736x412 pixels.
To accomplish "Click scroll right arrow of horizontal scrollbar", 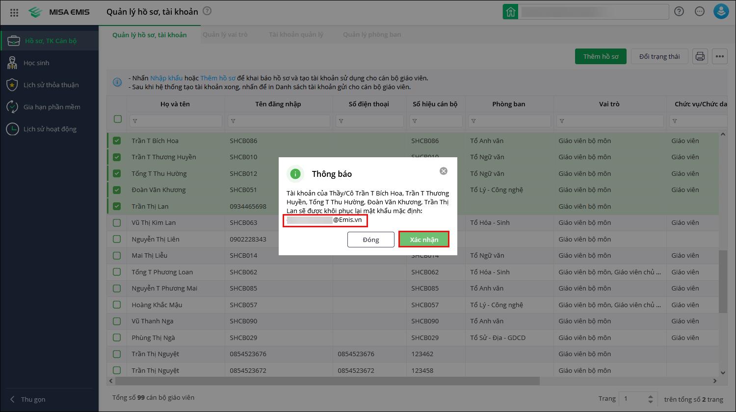I will 715,381.
